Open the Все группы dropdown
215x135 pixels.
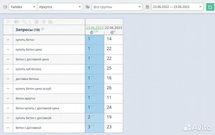[117, 7]
